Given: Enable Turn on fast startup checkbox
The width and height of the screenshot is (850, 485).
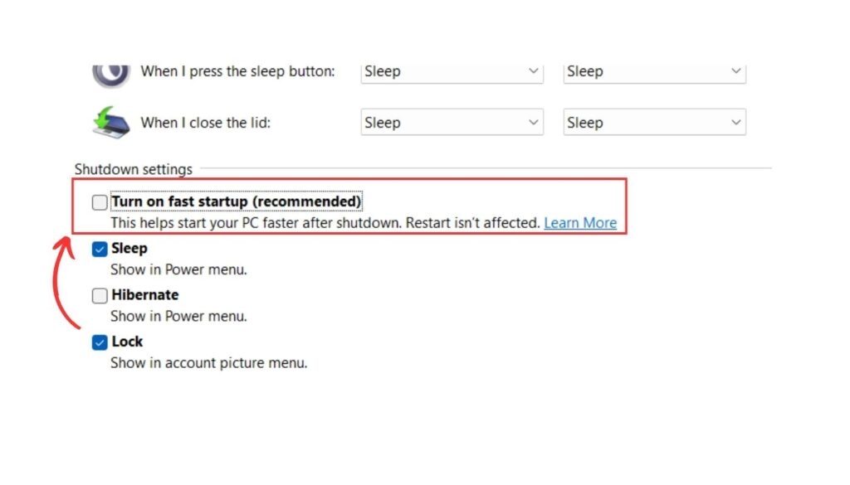Looking at the screenshot, I should 100,202.
